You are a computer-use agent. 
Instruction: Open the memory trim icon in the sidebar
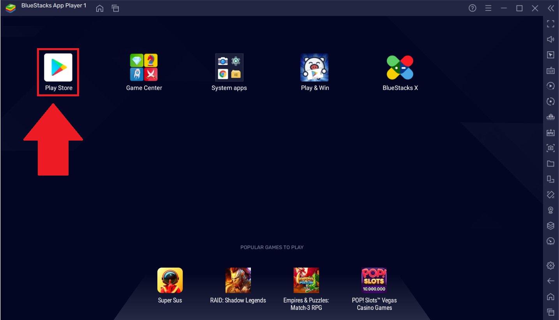(550, 117)
